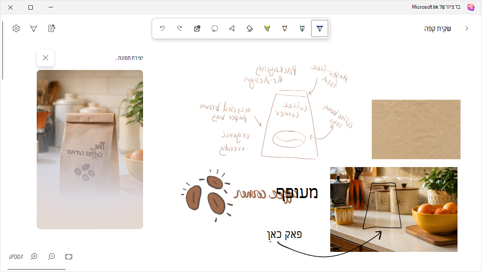
Task: Select the lasso selection tool
Action: pos(215,28)
